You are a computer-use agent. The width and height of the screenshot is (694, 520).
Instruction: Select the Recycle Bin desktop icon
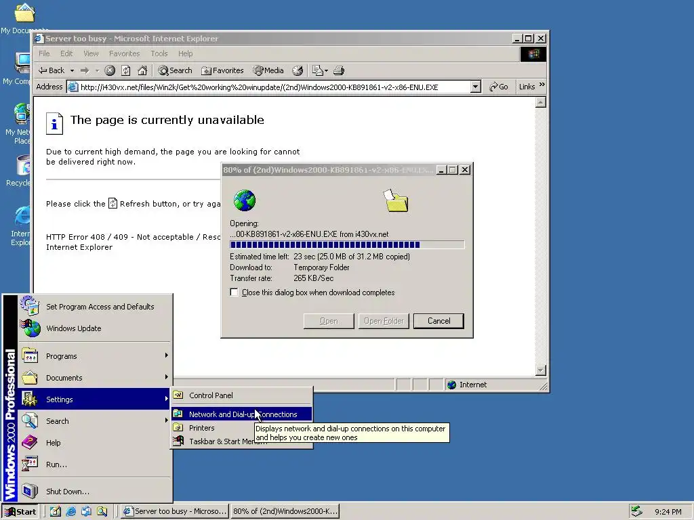click(18, 171)
